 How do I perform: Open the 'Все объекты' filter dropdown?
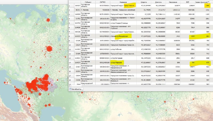pyautogui.click(x=76, y=89)
